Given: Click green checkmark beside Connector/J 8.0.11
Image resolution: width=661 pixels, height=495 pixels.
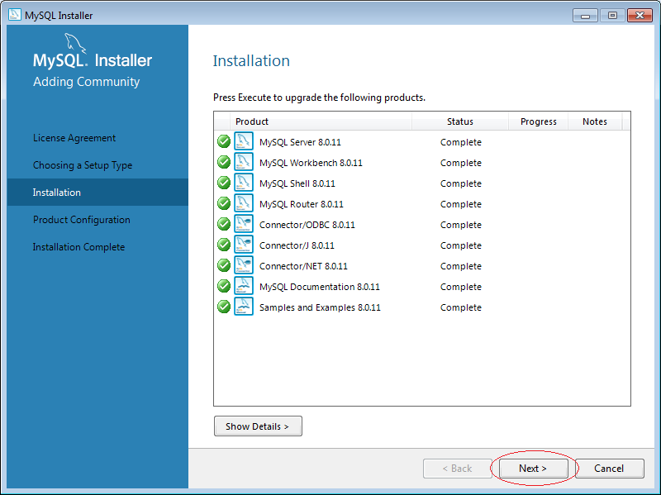Looking at the screenshot, I should [224, 245].
